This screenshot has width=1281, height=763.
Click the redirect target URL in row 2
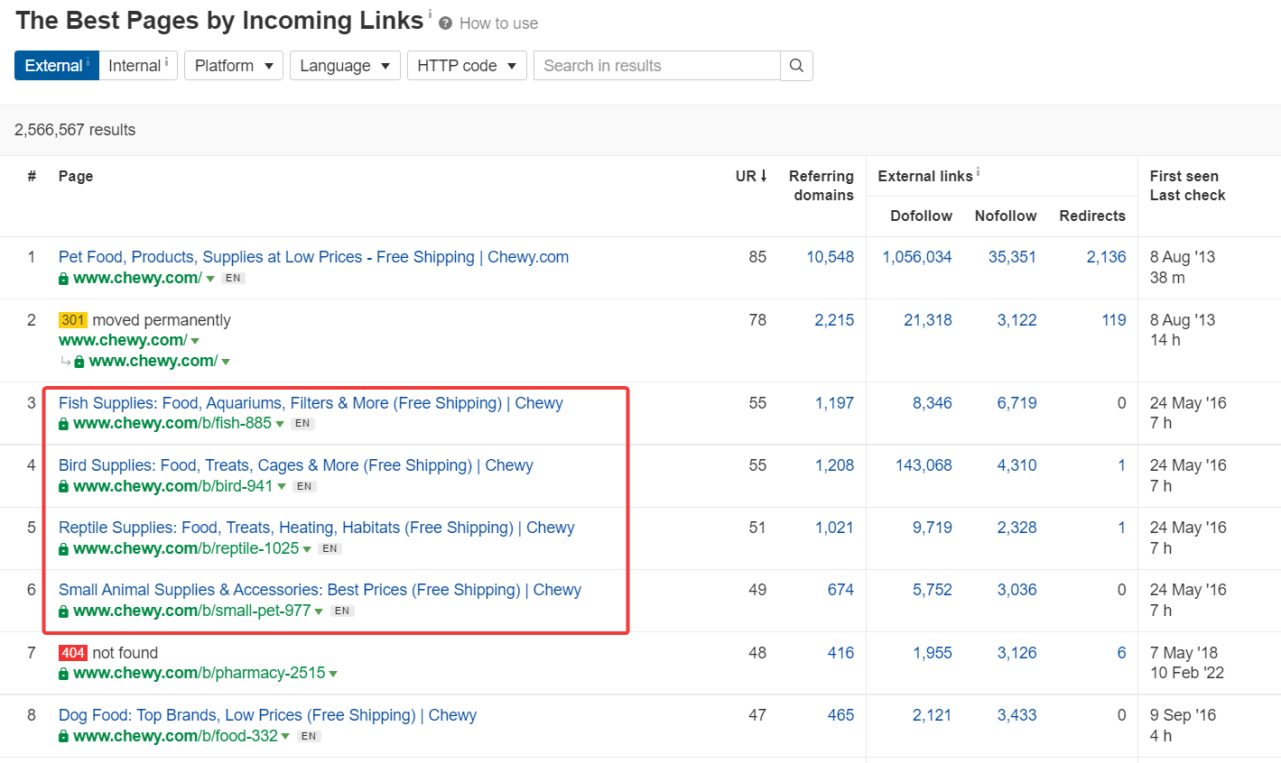tap(153, 362)
